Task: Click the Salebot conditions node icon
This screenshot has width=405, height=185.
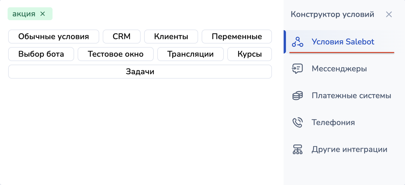Action: (x=298, y=42)
